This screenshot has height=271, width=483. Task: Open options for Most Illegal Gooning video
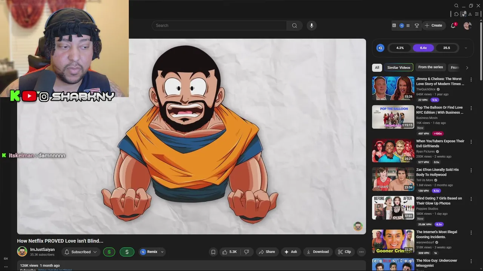tap(471, 233)
